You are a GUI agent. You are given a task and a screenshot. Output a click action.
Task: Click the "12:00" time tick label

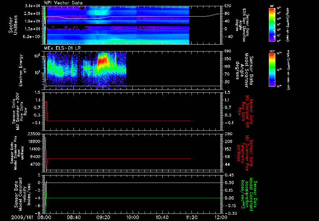[x=221, y=217]
